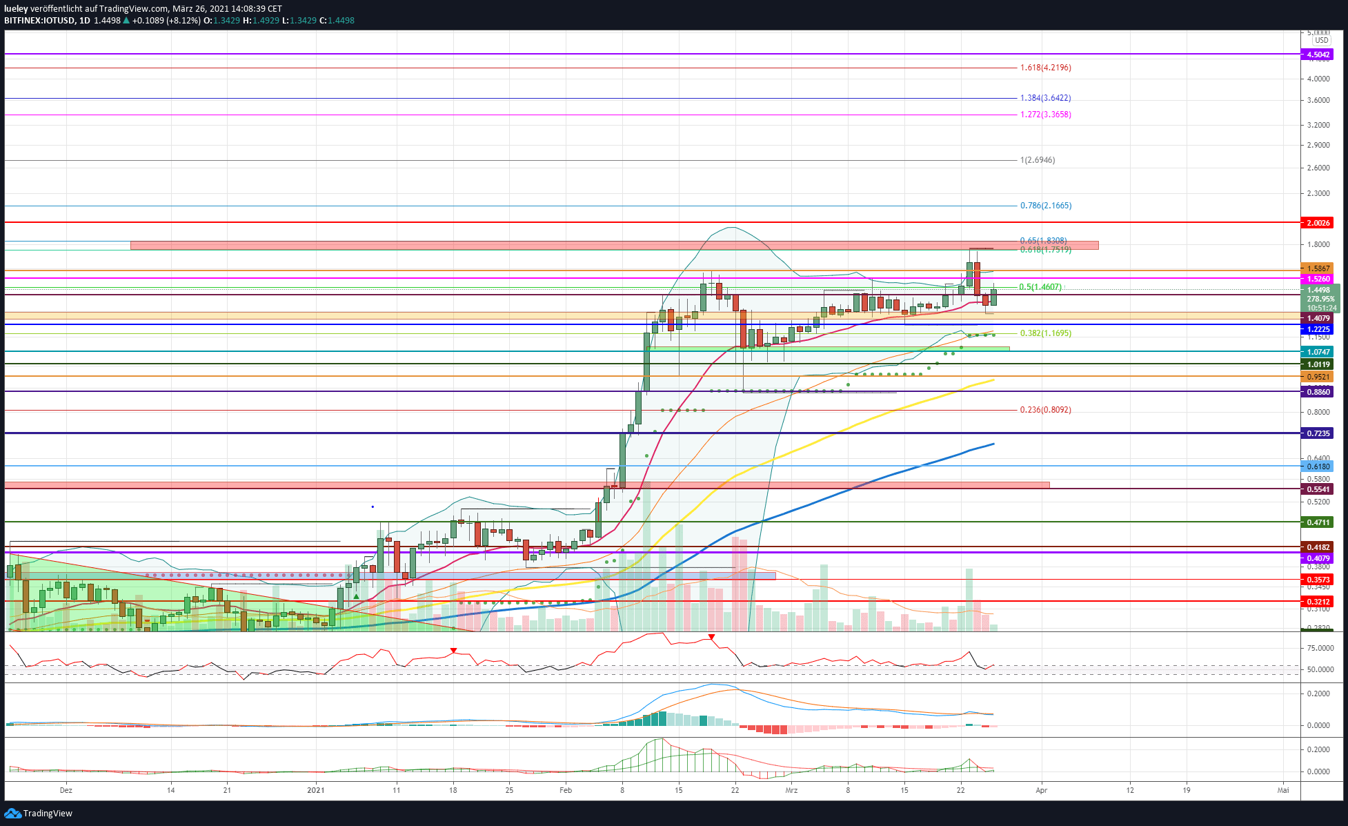Click the dark green 1.0119 price label
This screenshot has height=826, width=1348.
click(x=1317, y=364)
